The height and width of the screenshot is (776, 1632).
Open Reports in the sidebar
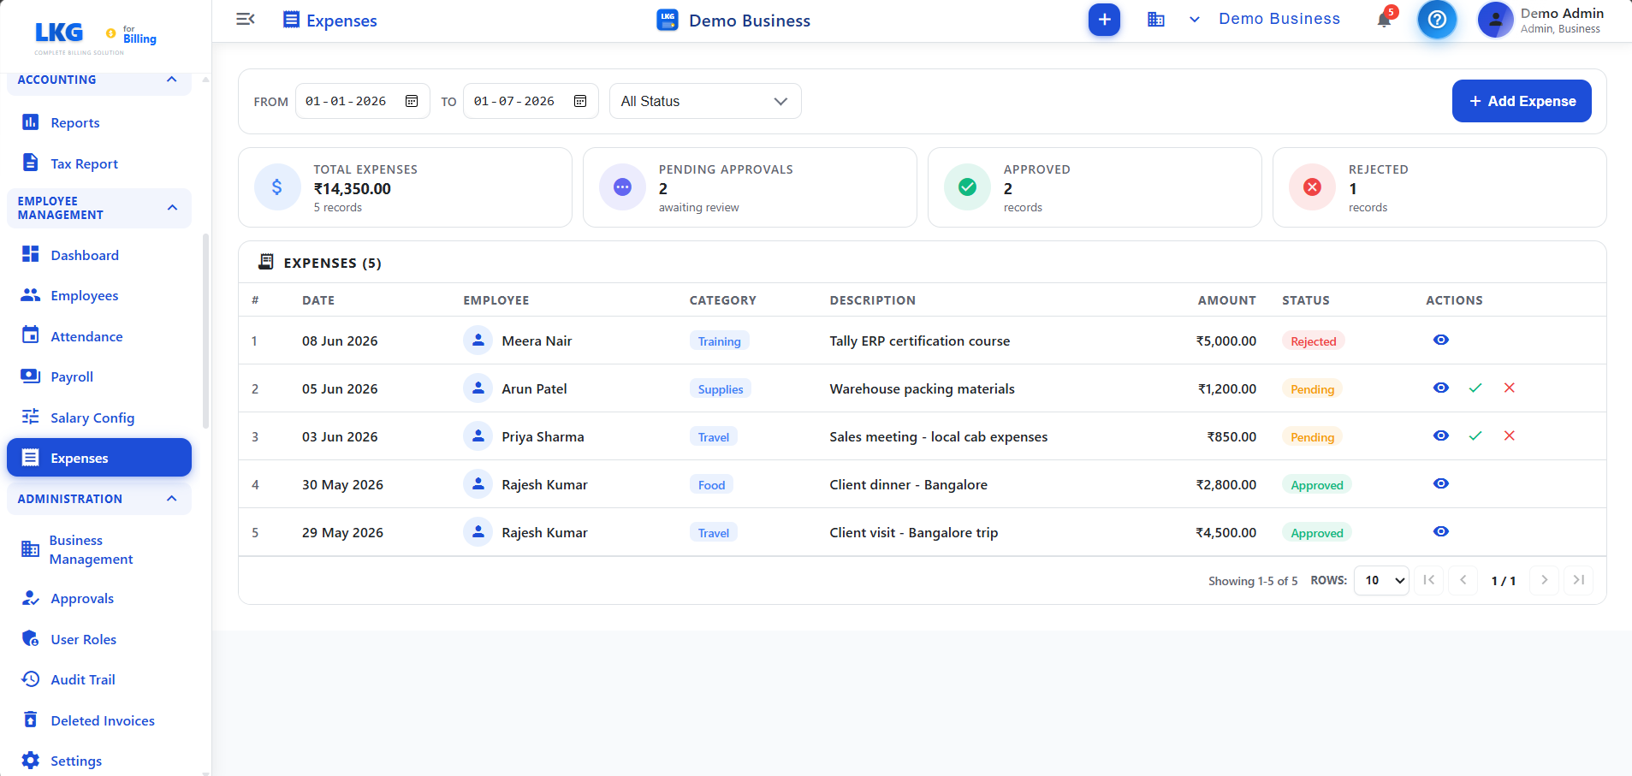click(x=99, y=122)
